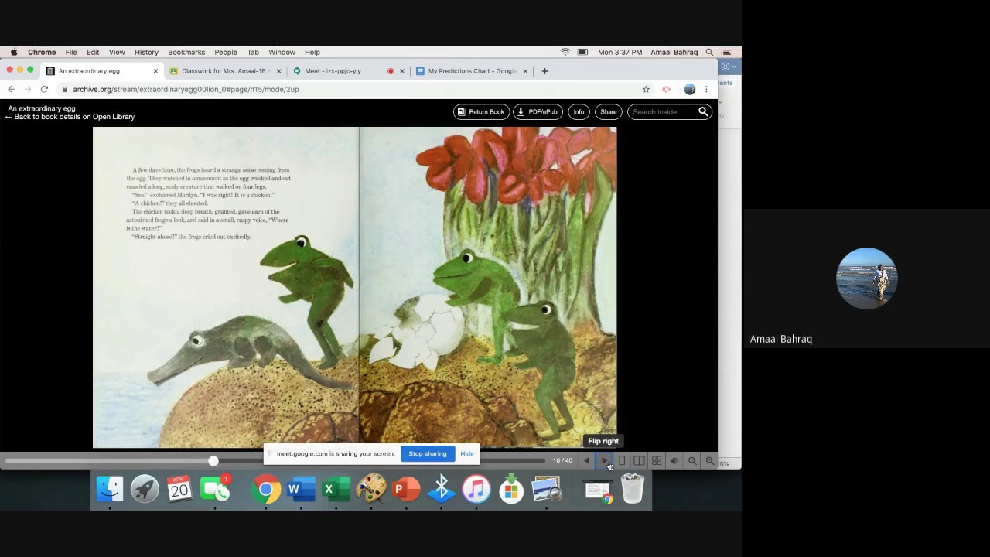Viewport: 990px width, 557px height.
Task: Open the File menu
Action: 71,53
